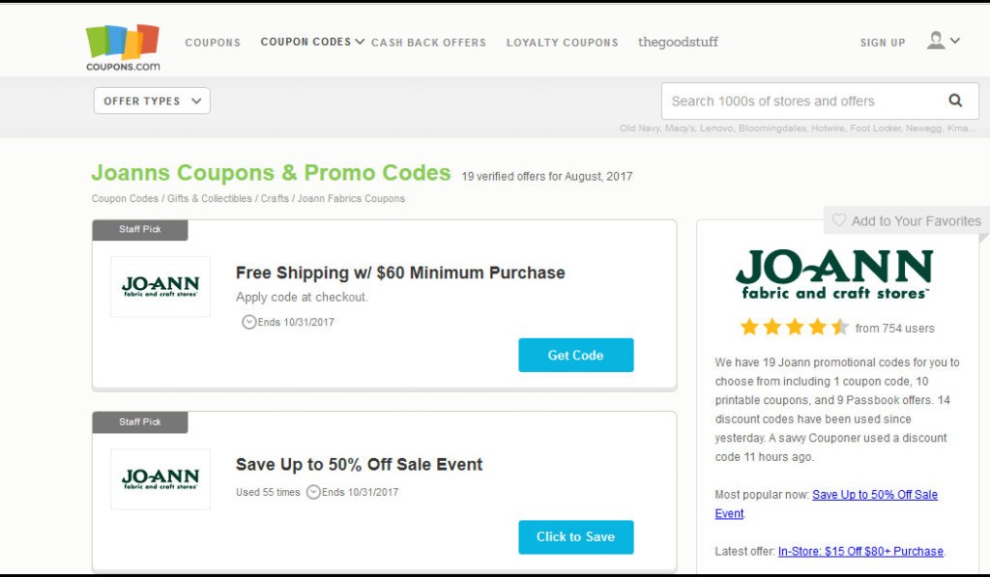The height and width of the screenshot is (577, 990).
Task: Click the Jo-Ann logo in 50% off offer
Action: pos(160,478)
